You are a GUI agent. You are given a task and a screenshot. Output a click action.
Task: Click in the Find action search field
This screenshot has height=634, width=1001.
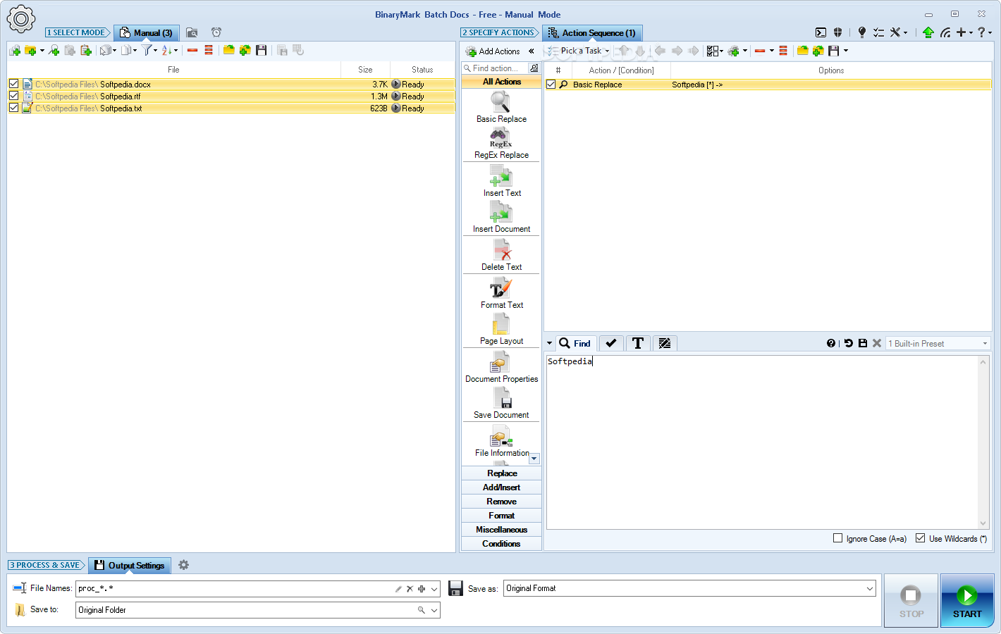tap(495, 68)
